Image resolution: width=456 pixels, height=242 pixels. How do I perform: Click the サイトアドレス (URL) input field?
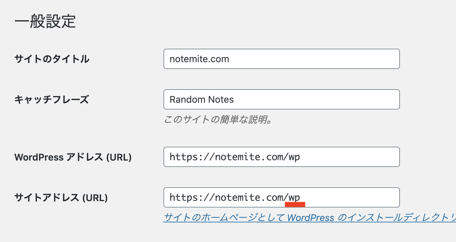[x=282, y=197]
